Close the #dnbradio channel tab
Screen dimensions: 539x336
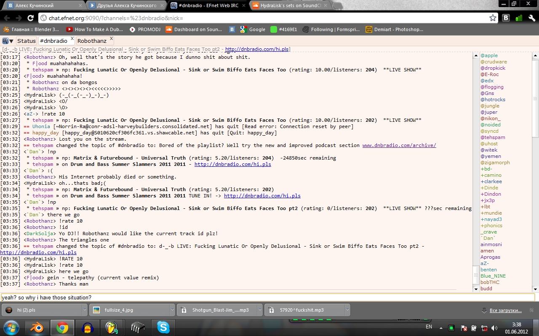click(x=72, y=39)
